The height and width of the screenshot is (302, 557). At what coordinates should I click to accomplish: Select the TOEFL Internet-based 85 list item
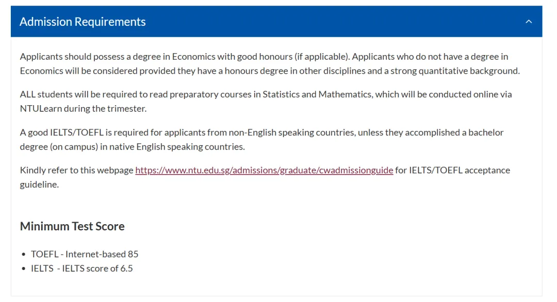pyautogui.click(x=85, y=254)
